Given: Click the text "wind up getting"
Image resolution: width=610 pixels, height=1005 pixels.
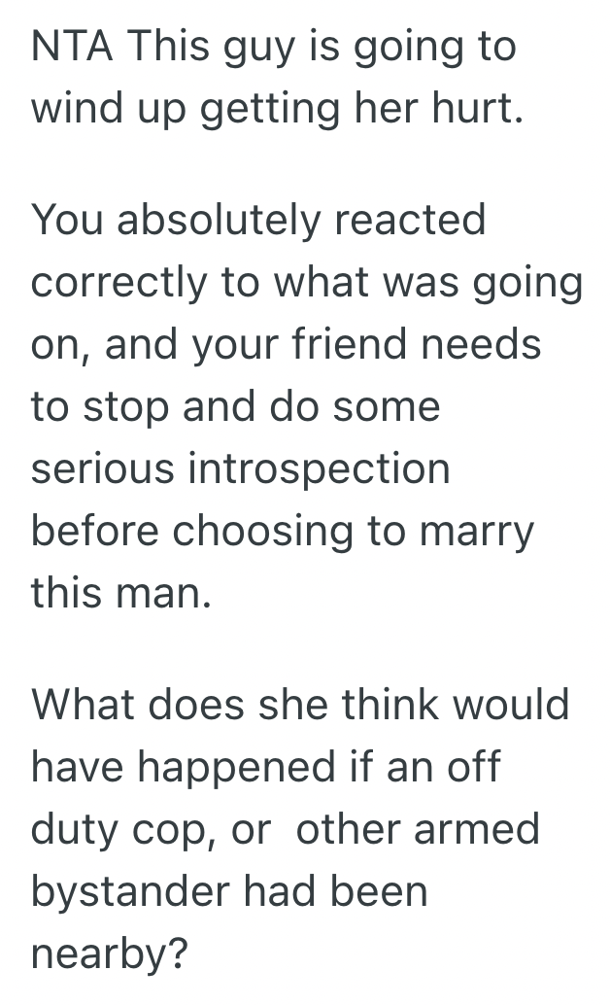Looking at the screenshot, I should pyautogui.click(x=172, y=108).
